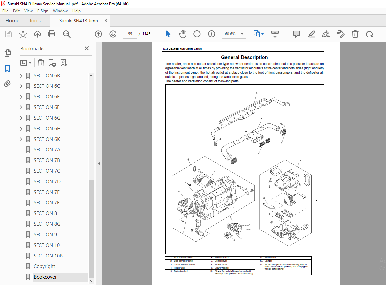Add document to starred favorites
This screenshot has width=386, height=285.
point(23,34)
